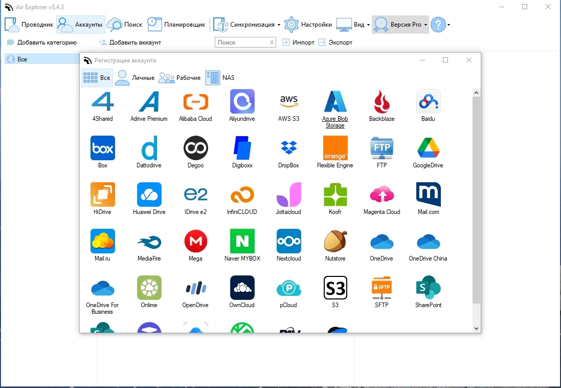The width and height of the screenshot is (561, 388).
Task: Open Настройки settings
Action: 308,25
